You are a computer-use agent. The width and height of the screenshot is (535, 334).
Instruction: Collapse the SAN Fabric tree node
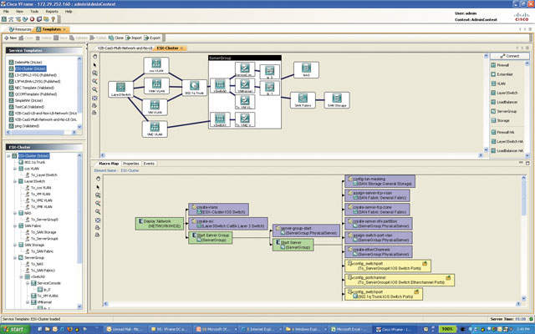[15, 225]
